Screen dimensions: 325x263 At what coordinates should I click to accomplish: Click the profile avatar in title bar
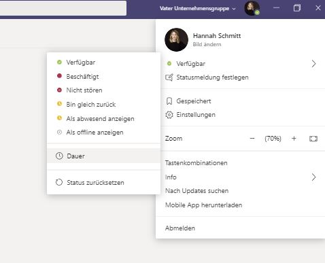click(252, 8)
